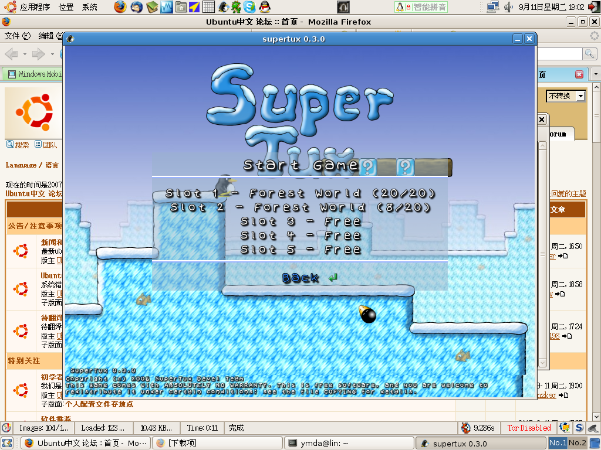601x450 pixels.
Task: Click the Tor Disabled status toggle
Action: pos(529,428)
